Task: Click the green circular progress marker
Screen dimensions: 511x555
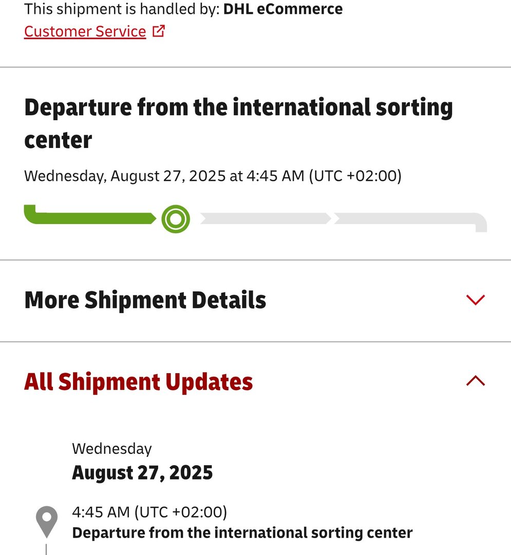Action: pos(176,219)
